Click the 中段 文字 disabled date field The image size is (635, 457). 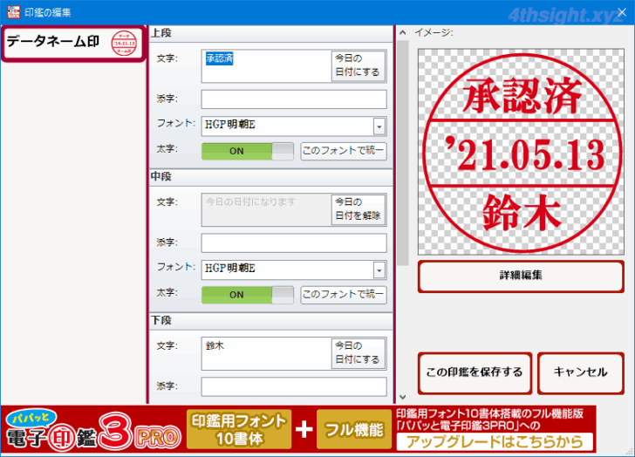[266, 209]
